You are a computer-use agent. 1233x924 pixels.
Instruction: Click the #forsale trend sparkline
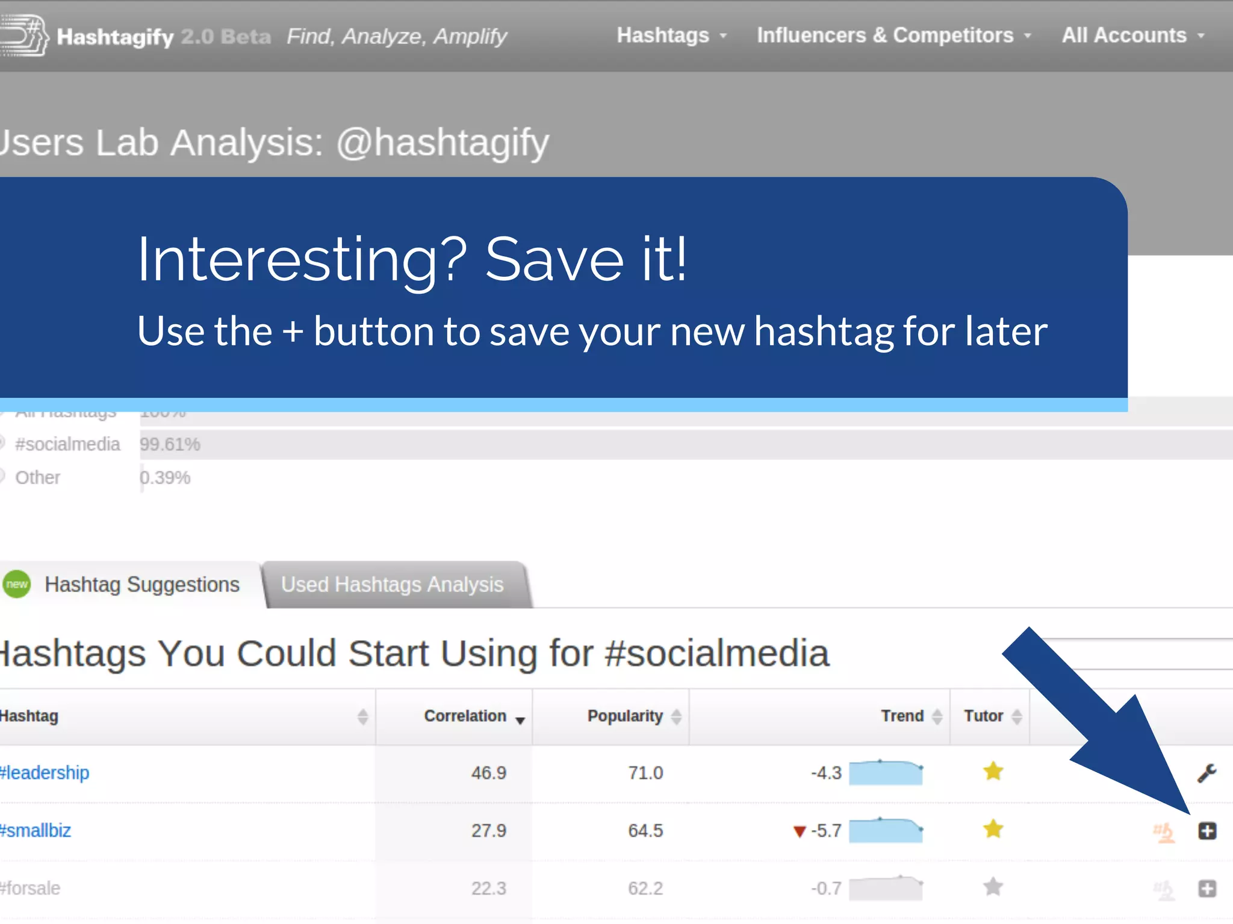click(x=886, y=888)
